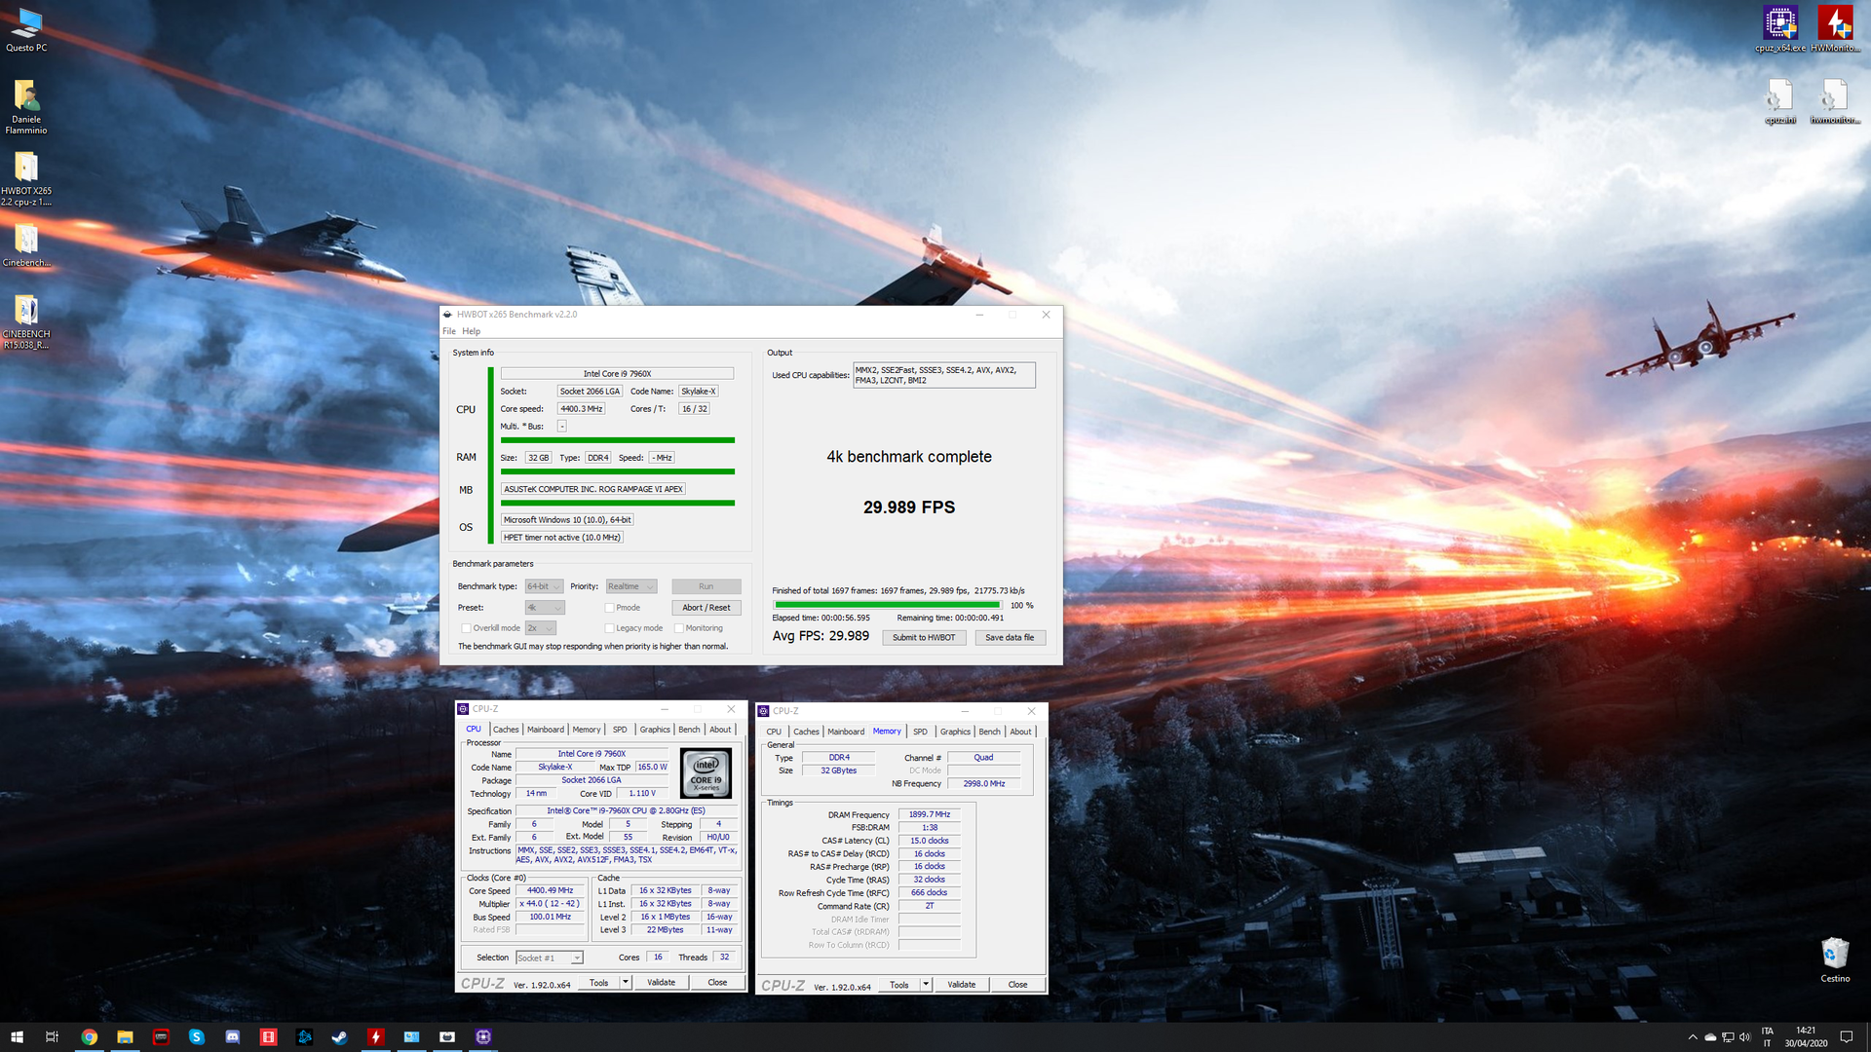Click Validate in the left CPU-Z window

pos(662,982)
